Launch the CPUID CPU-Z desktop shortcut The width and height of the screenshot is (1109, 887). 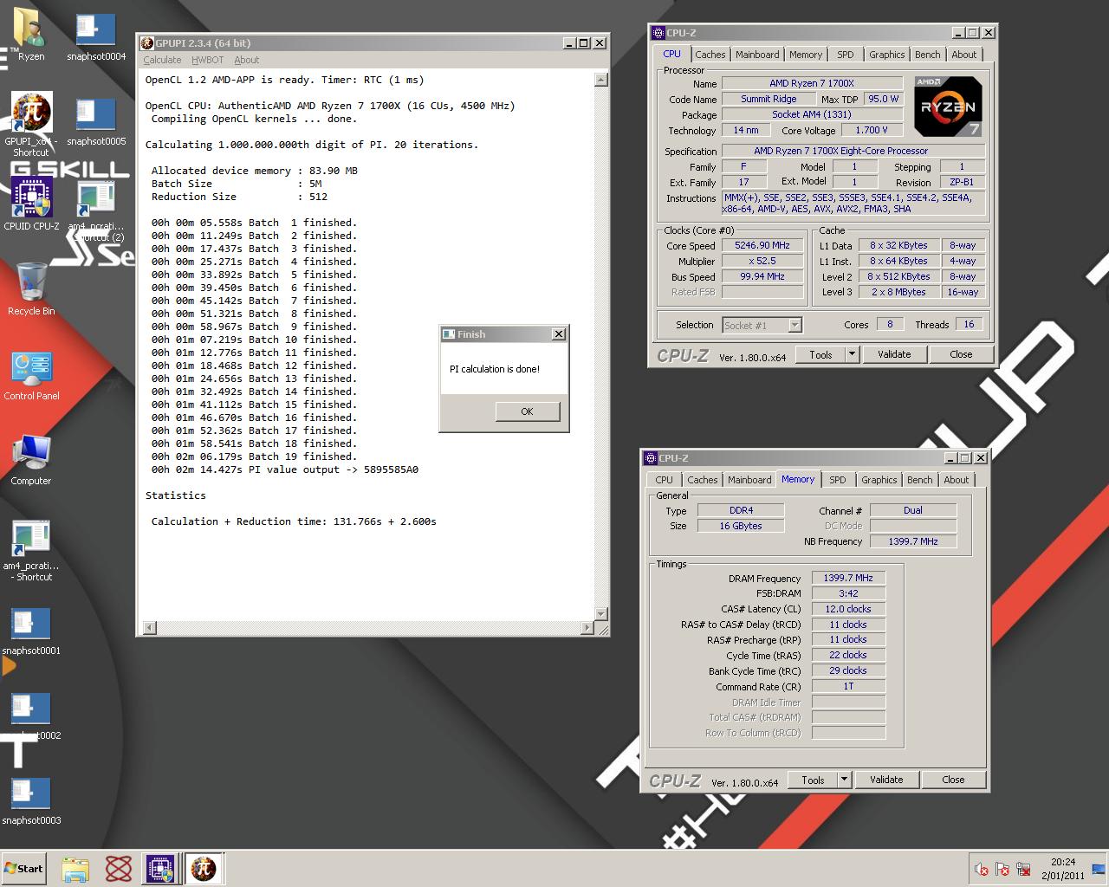pos(31,204)
